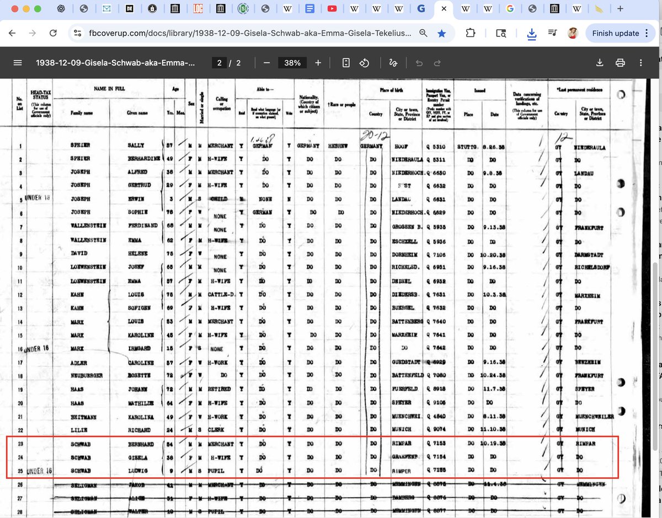The height and width of the screenshot is (518, 662).
Task: Click the PDF undo arrow
Action: (419, 63)
